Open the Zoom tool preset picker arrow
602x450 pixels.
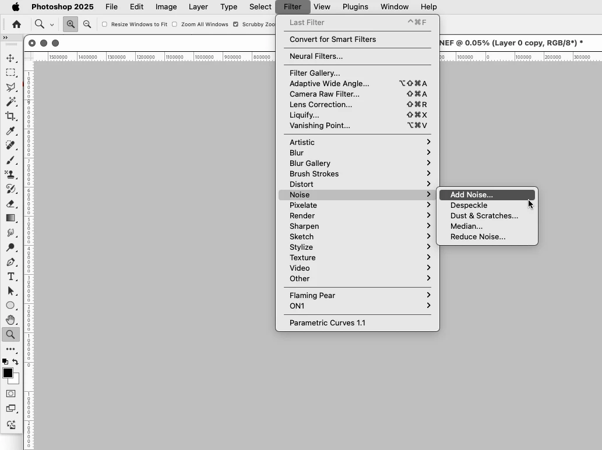click(52, 25)
